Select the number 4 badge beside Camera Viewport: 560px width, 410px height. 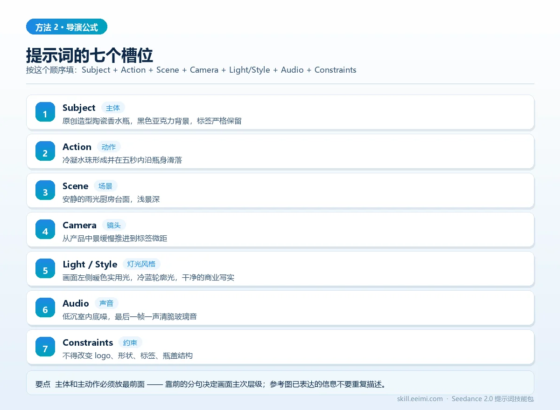coord(45,230)
